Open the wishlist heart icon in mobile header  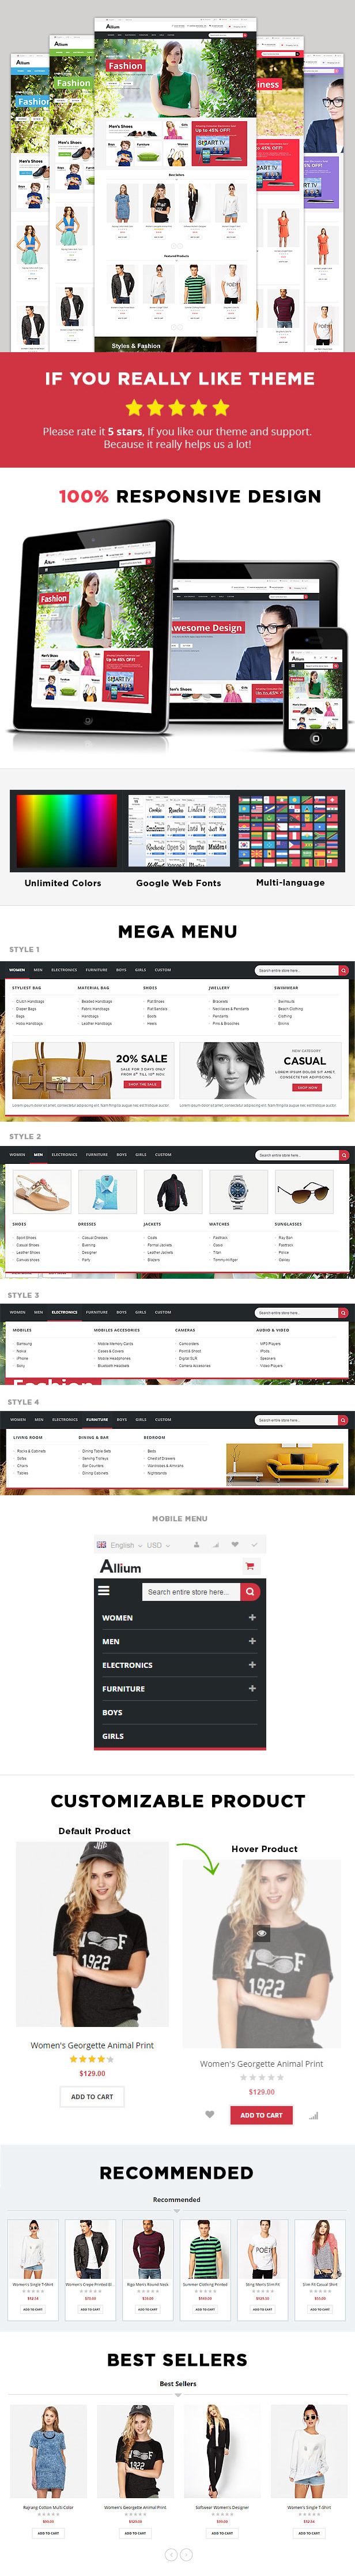click(235, 1545)
